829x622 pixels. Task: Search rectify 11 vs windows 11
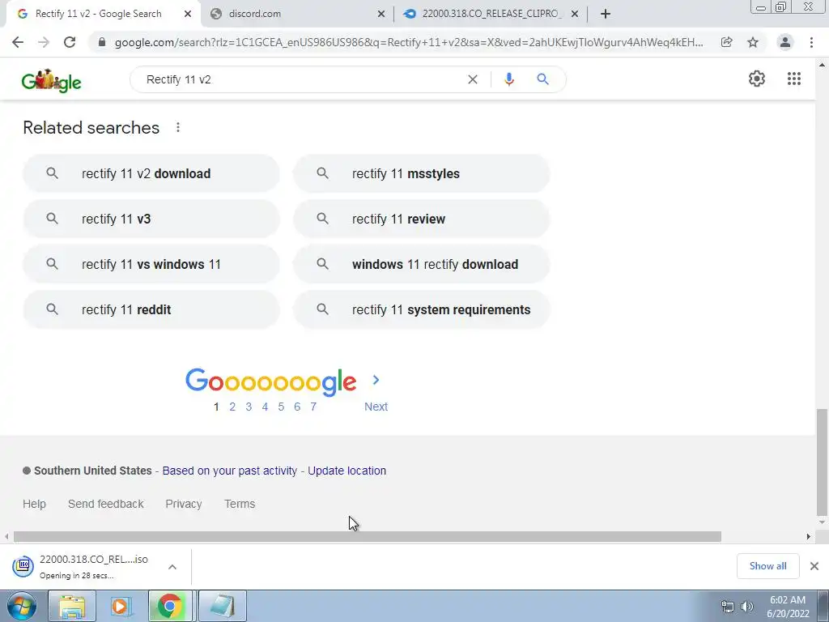pyautogui.click(x=151, y=265)
